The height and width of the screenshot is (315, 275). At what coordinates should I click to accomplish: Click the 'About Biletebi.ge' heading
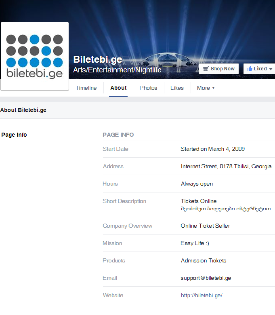23,110
